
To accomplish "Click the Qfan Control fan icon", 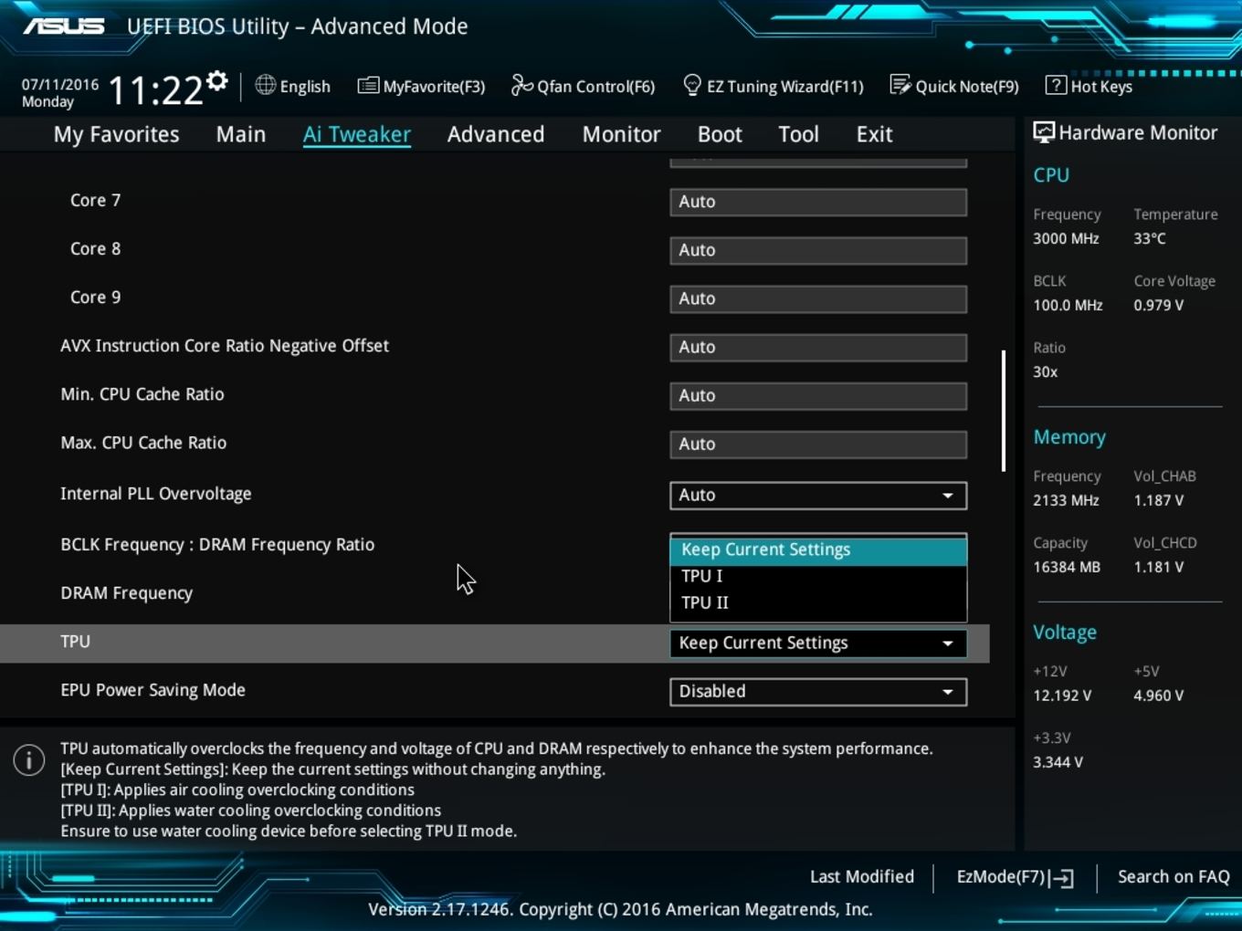I will 521,85.
